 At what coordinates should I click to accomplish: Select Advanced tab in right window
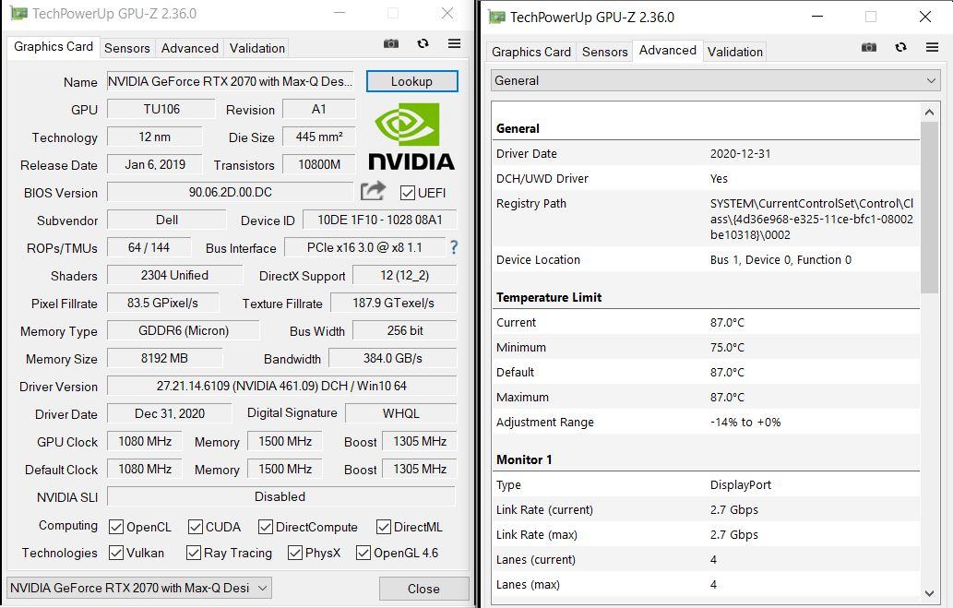tap(667, 51)
